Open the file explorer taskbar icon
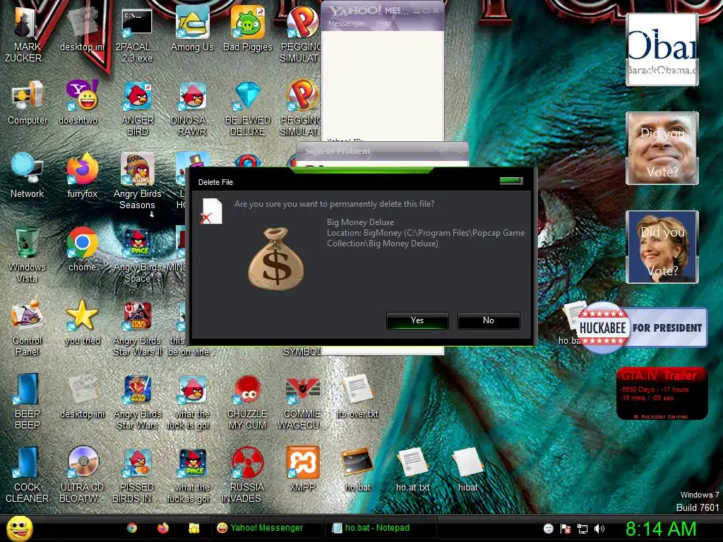Screen dimensions: 723x542 193,528
